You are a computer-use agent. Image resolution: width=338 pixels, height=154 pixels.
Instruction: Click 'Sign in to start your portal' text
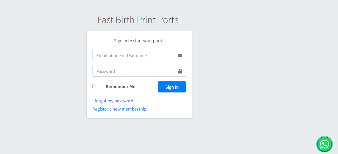point(139,41)
